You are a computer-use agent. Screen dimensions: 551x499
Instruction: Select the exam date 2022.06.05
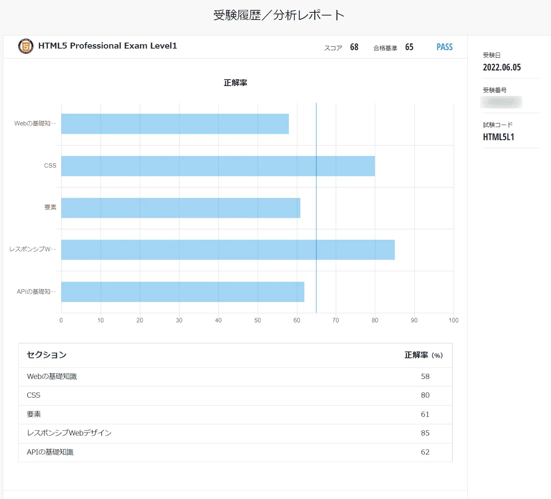[x=502, y=67]
